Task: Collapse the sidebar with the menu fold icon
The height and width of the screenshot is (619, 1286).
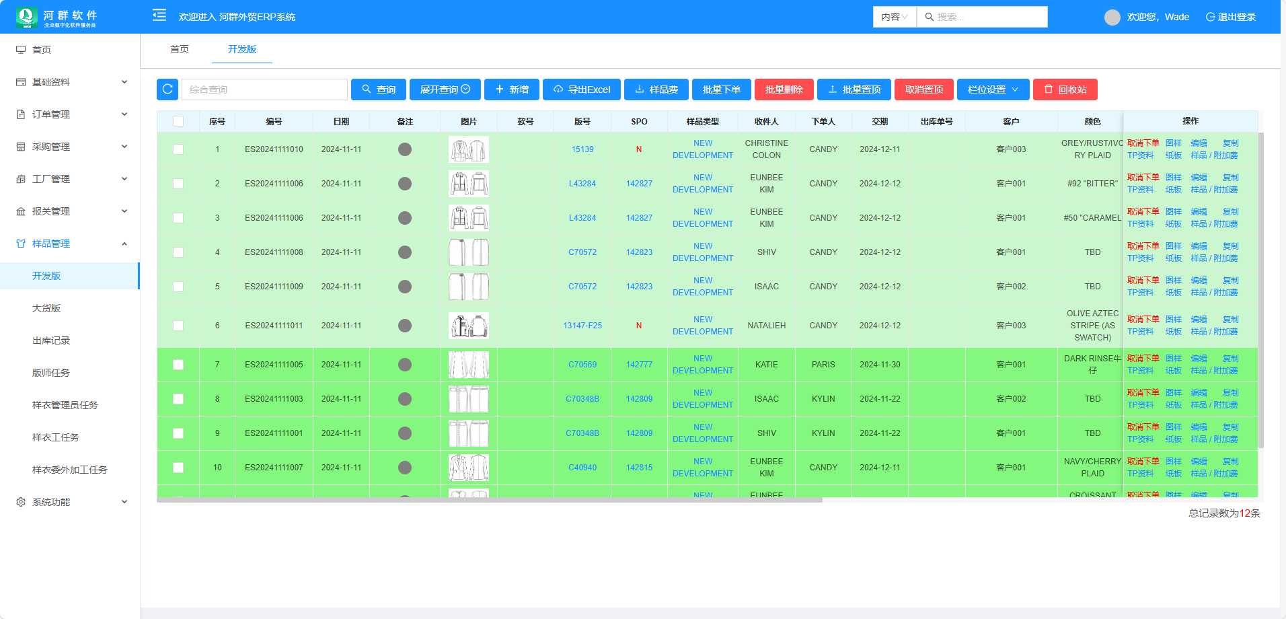Action: [159, 15]
